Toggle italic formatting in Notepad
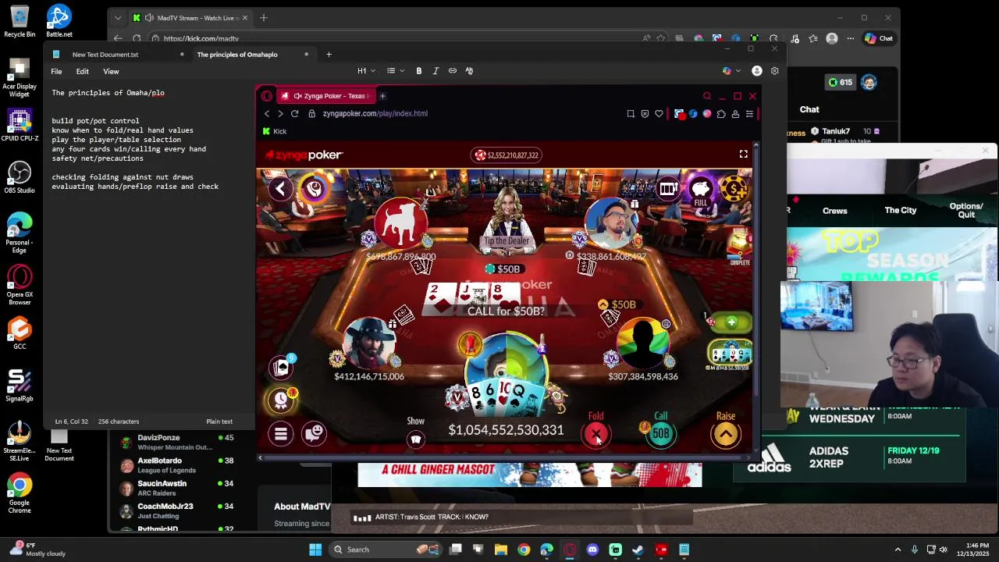The width and height of the screenshot is (999, 562). coord(436,71)
